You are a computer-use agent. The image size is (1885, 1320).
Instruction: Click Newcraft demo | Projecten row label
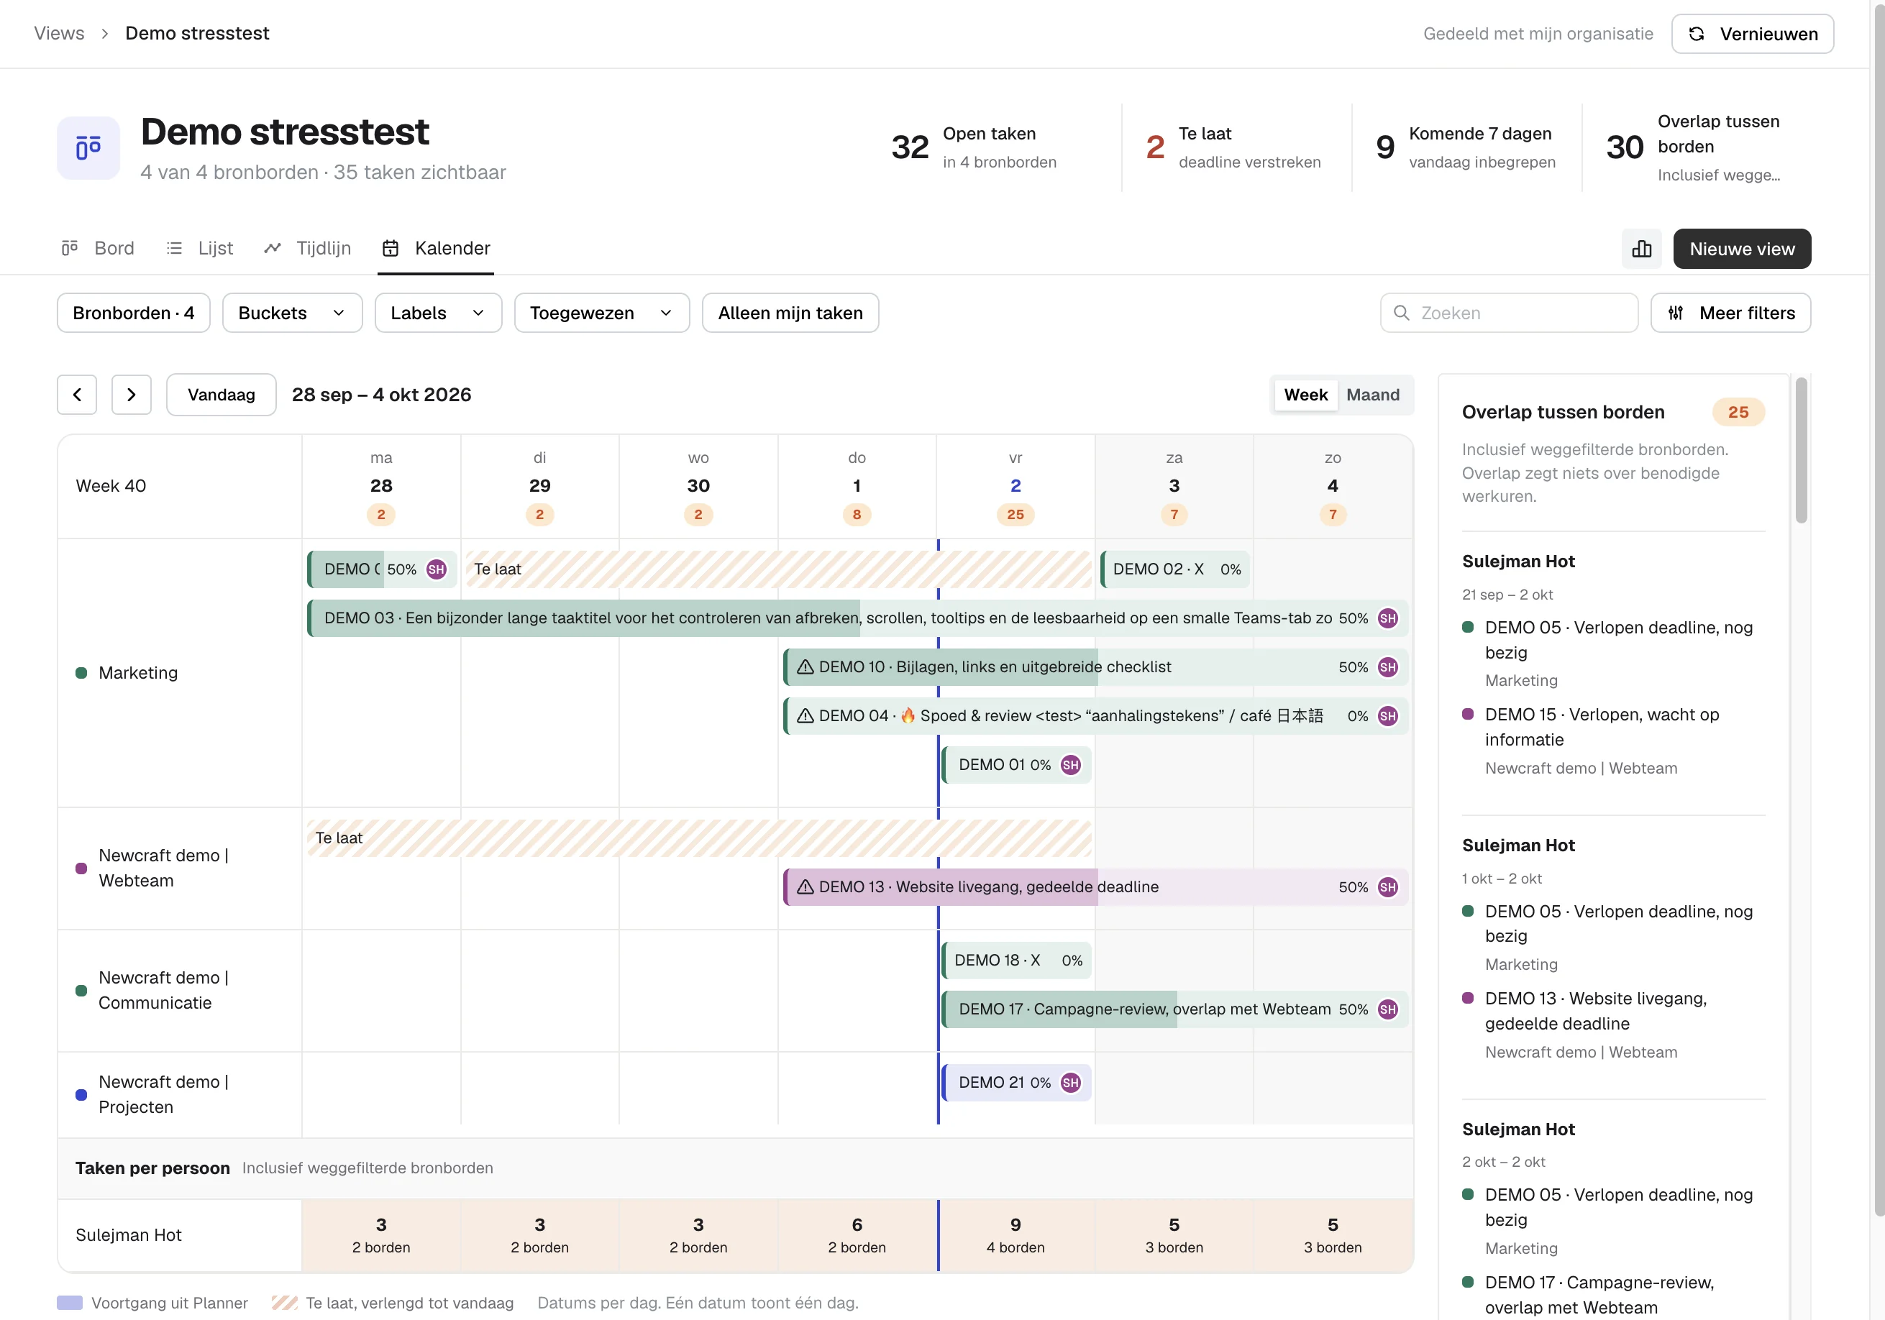(x=163, y=1095)
